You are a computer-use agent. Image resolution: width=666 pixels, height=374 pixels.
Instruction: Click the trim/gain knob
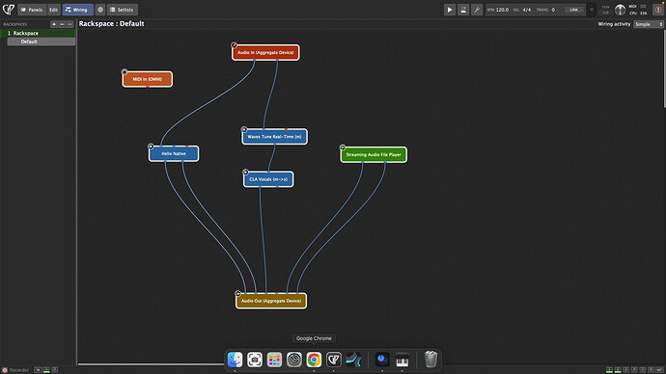coord(620,10)
